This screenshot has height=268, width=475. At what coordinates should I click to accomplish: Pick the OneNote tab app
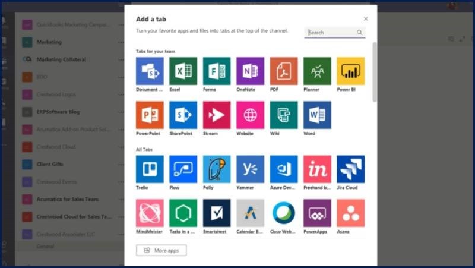[x=250, y=71]
